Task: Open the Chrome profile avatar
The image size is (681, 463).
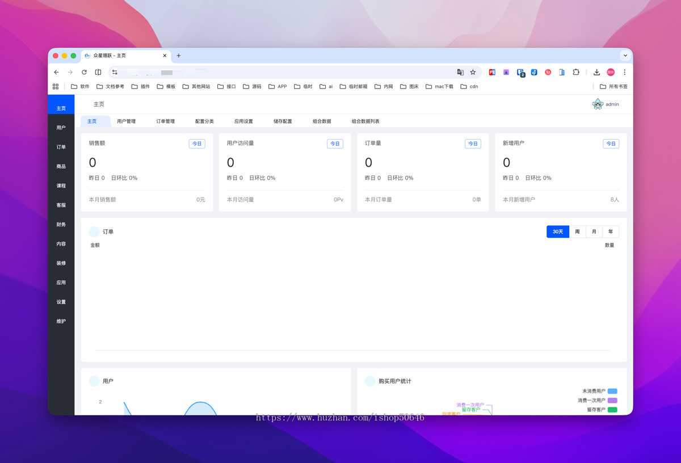Action: pyautogui.click(x=611, y=73)
